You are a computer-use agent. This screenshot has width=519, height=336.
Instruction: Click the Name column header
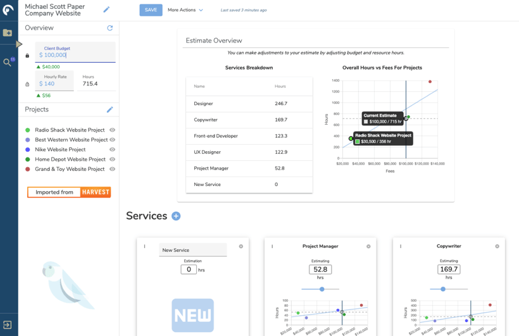(x=199, y=87)
